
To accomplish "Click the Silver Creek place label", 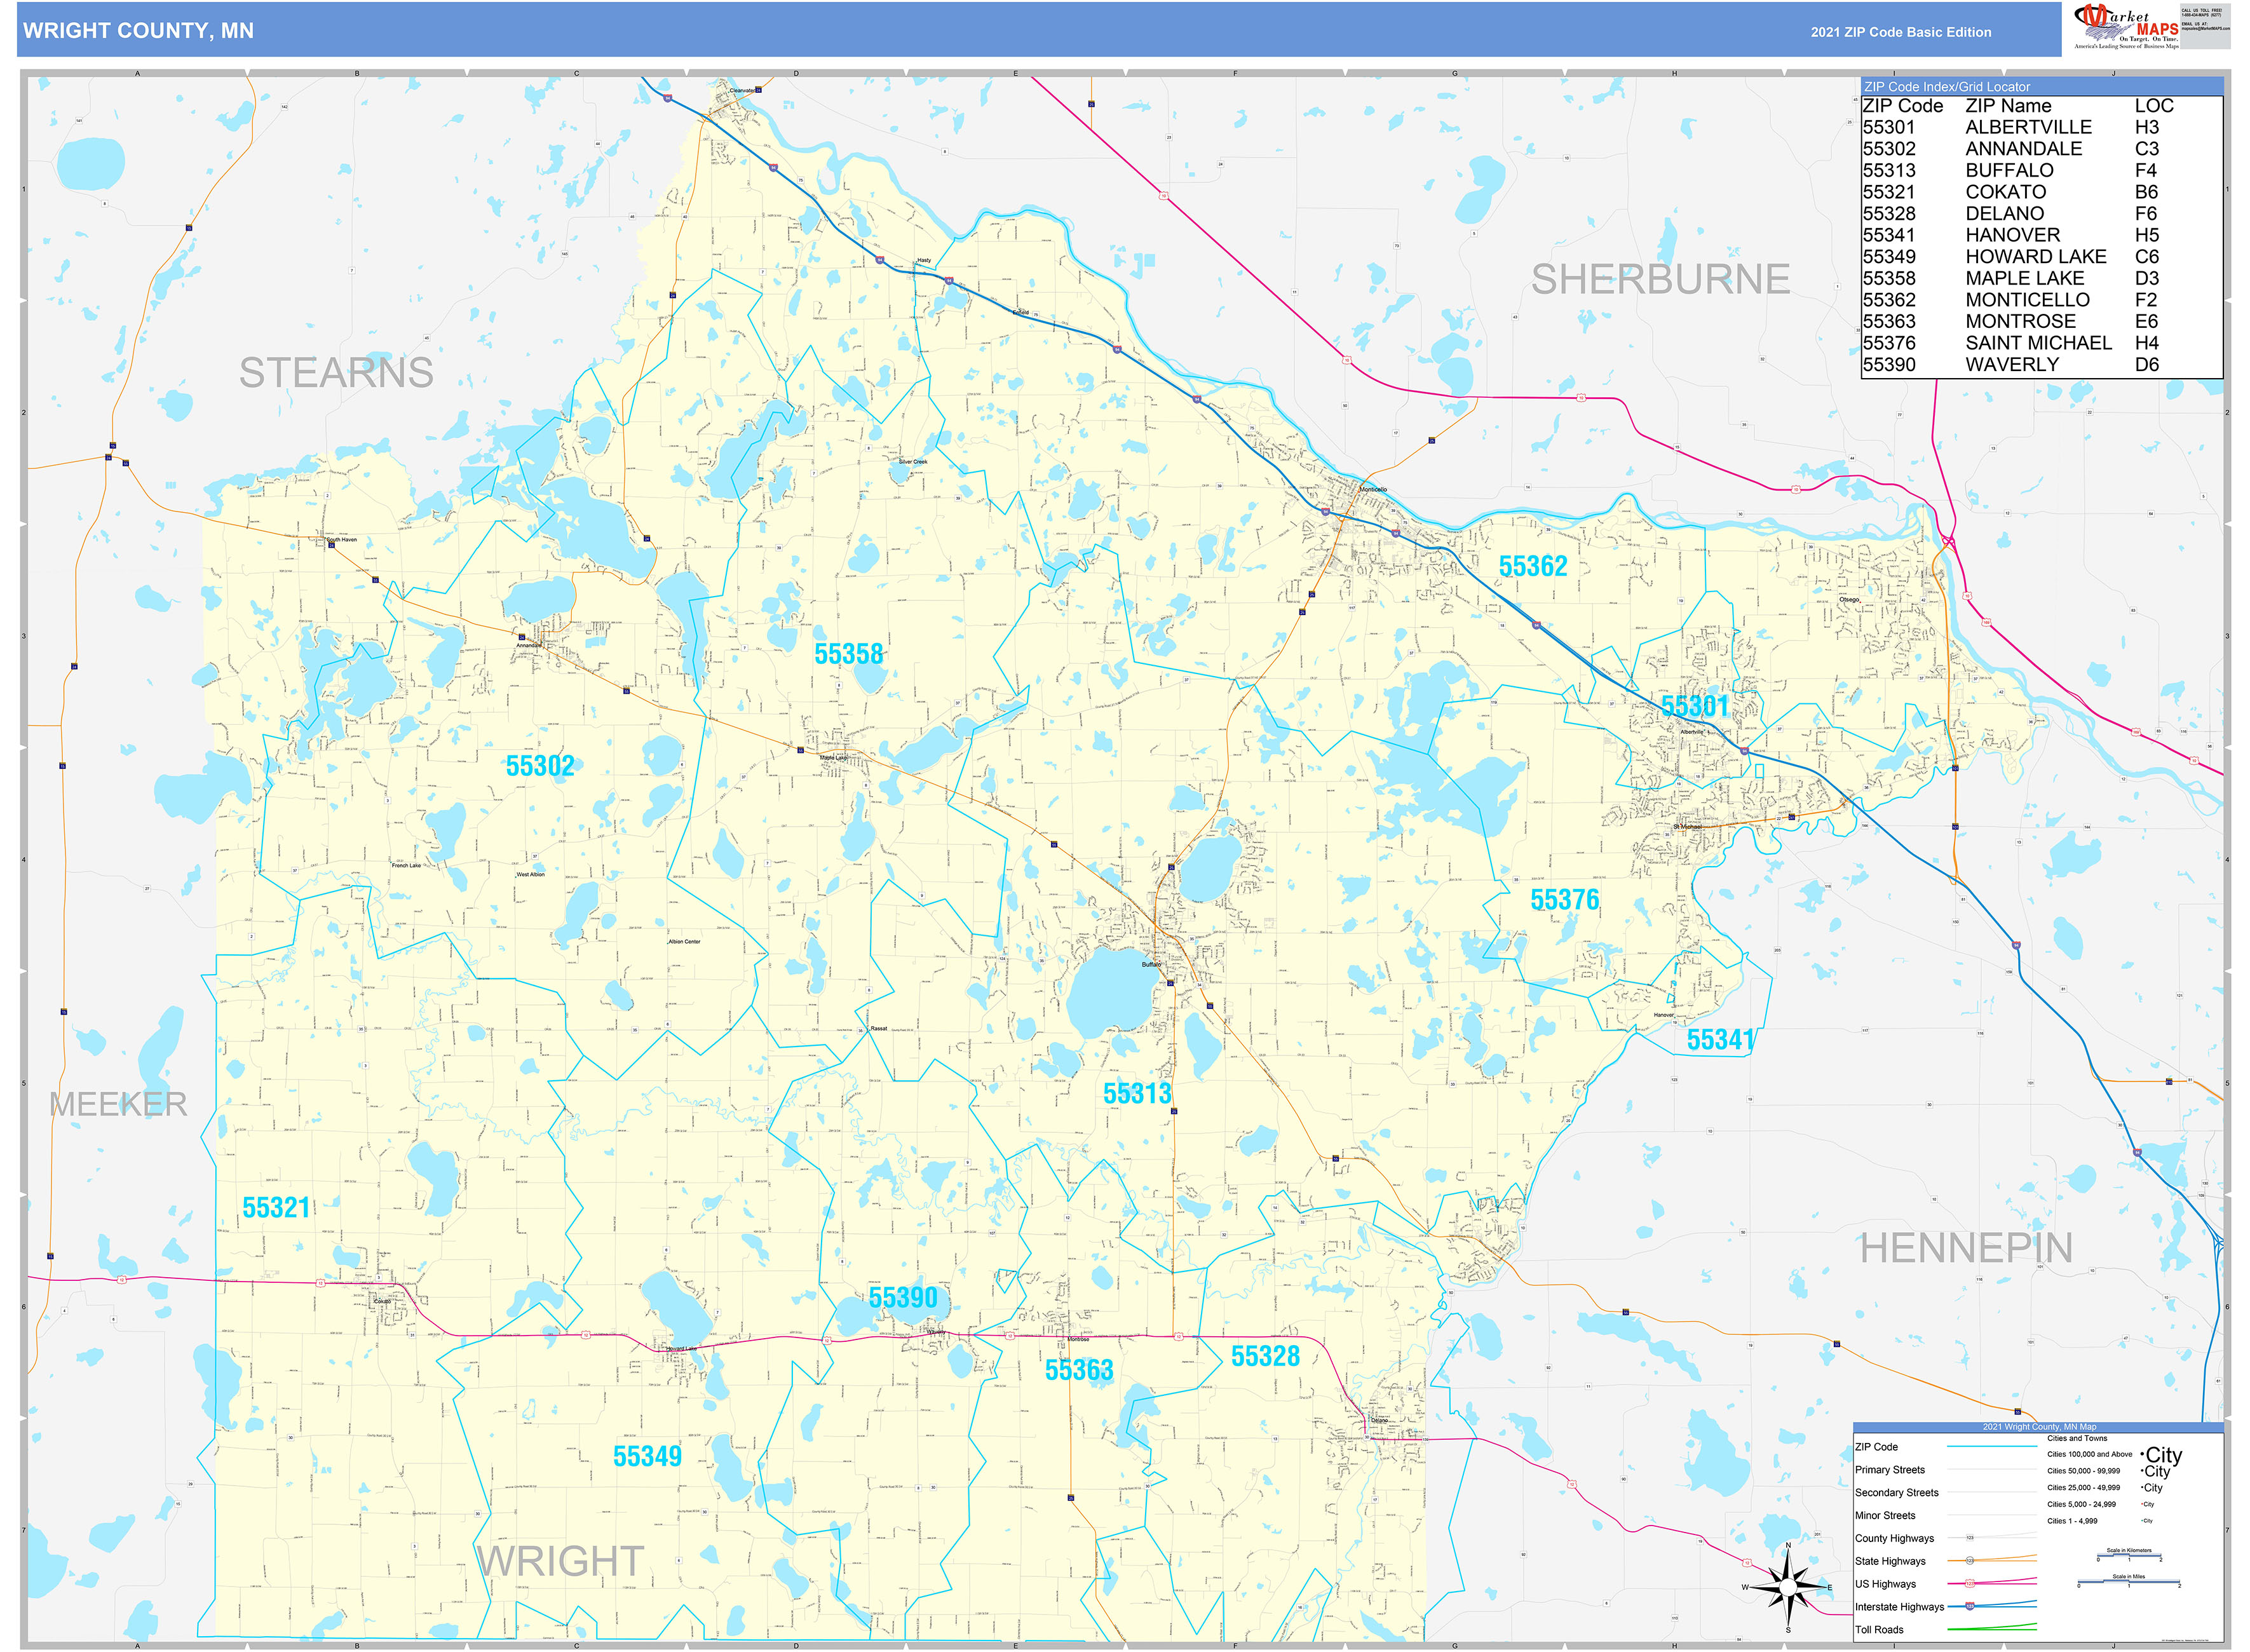I will 913,462.
